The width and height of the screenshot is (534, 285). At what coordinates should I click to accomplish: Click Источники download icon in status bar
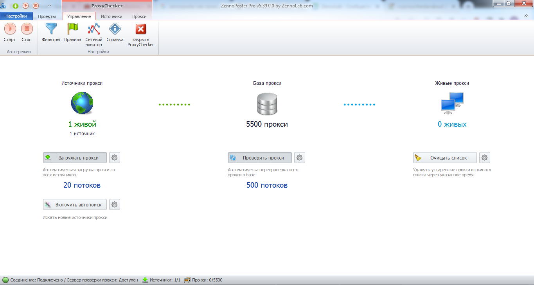point(145,280)
